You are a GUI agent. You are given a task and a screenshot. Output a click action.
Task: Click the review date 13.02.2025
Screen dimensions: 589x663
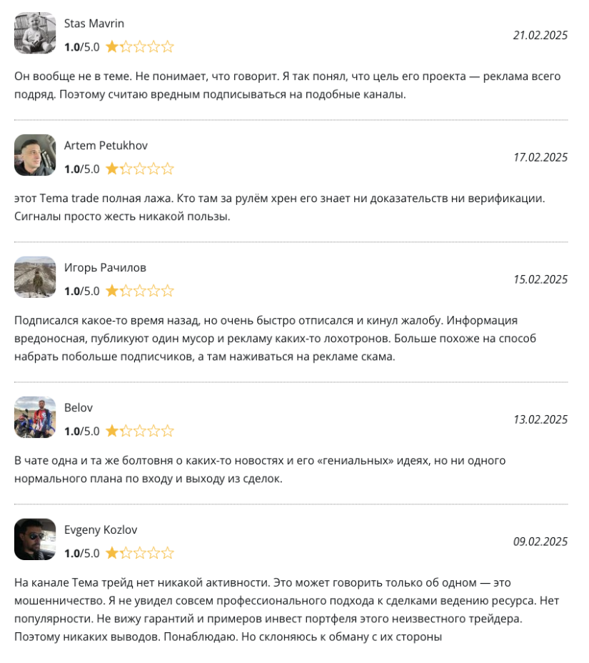[x=540, y=419]
